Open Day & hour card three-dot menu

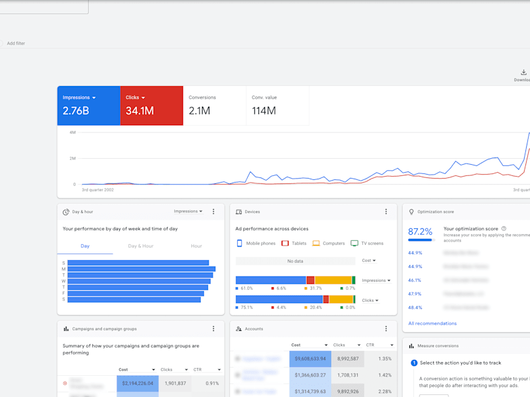pyautogui.click(x=213, y=211)
